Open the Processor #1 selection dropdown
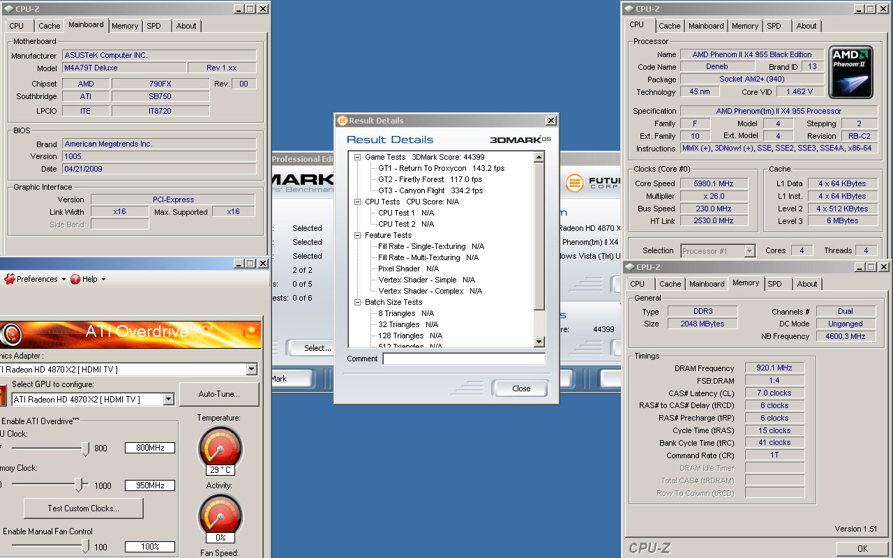This screenshot has width=893, height=558. (x=749, y=251)
